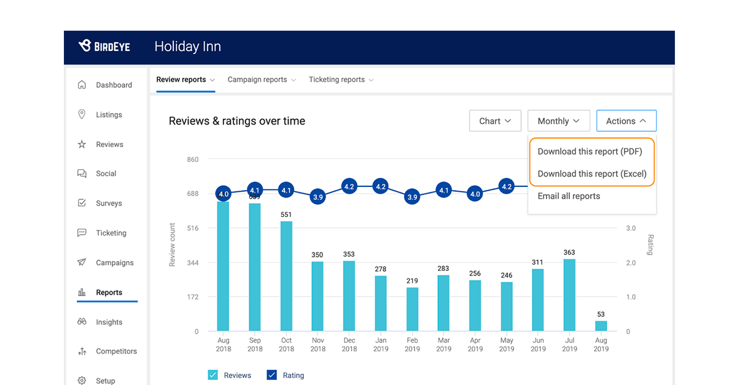
Task: Select Email all reports option
Action: click(x=569, y=196)
